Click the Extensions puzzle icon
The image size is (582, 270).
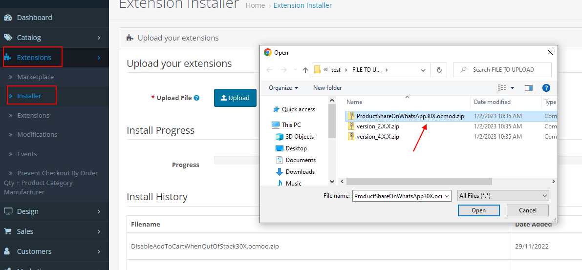tap(8, 58)
